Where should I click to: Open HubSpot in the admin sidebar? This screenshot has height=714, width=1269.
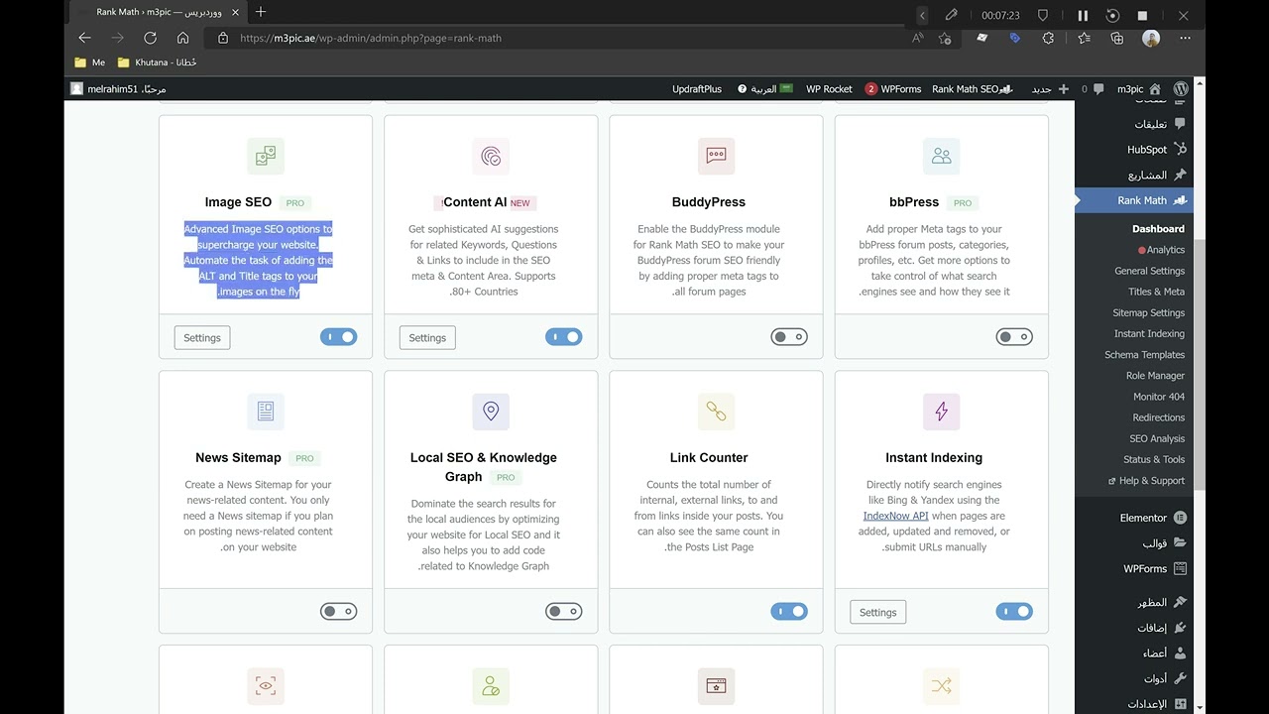[x=1157, y=149]
